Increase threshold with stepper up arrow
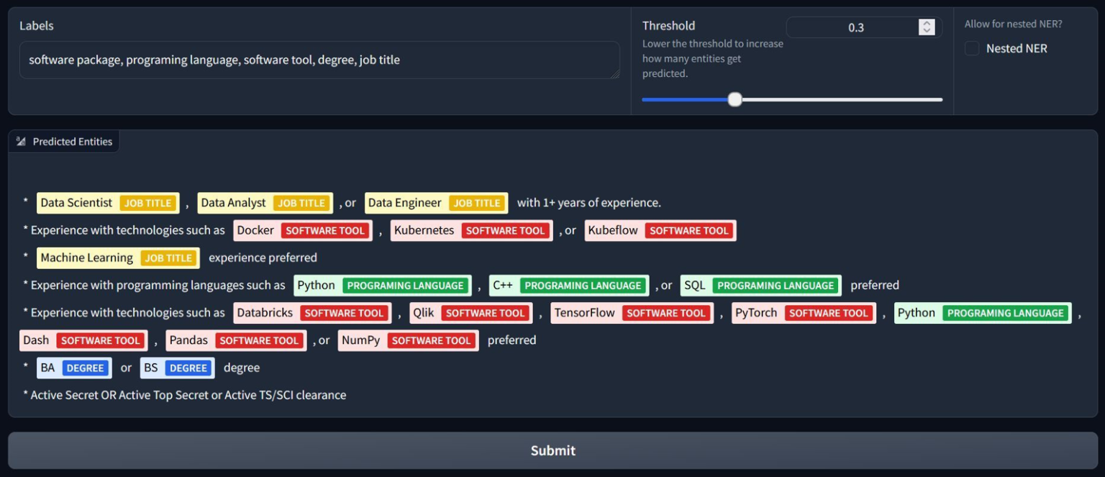1105x477 pixels. (927, 23)
